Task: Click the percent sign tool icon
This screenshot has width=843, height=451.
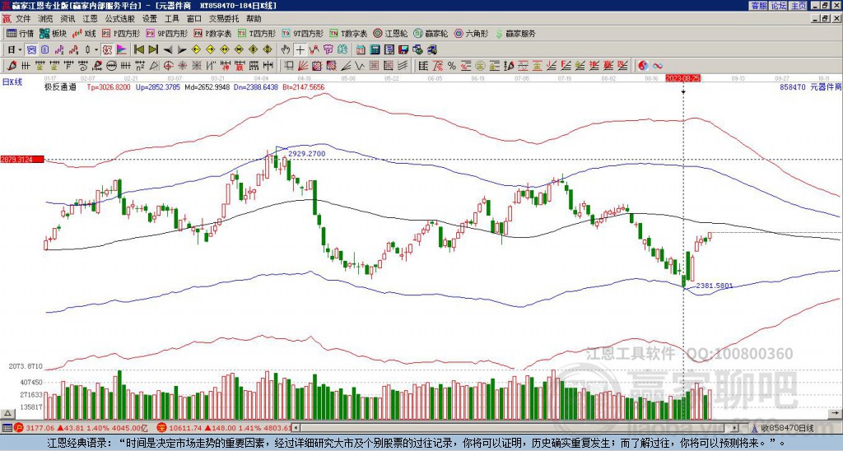Action: [x=452, y=66]
